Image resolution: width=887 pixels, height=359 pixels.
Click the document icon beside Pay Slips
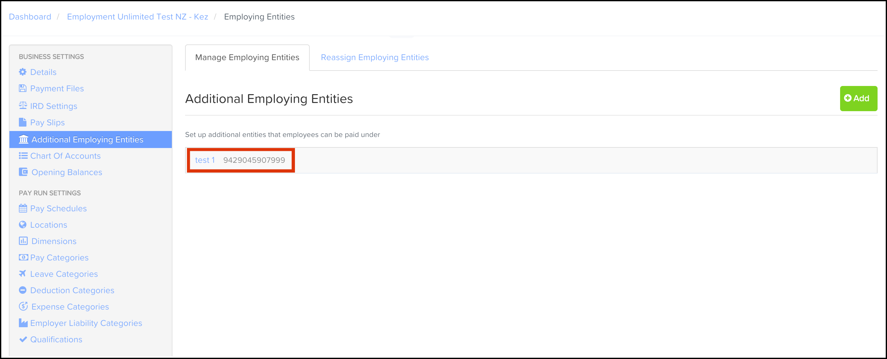point(23,122)
